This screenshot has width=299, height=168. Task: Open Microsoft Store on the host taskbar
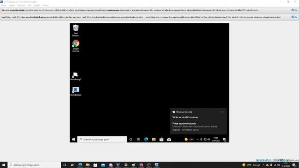pos(95,165)
